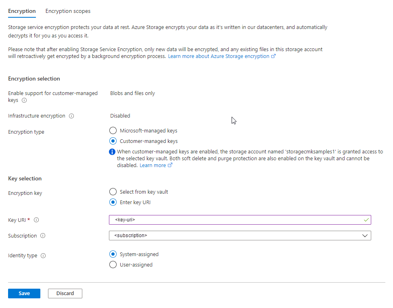393x308 pixels.
Task: Open the Key URI info tooltip
Action: 36,220
